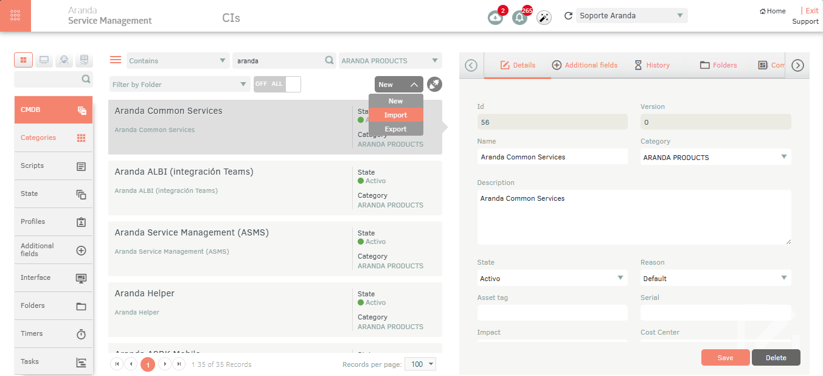The width and height of the screenshot is (823, 376).
Task: Delete the current CI
Action: (776, 358)
